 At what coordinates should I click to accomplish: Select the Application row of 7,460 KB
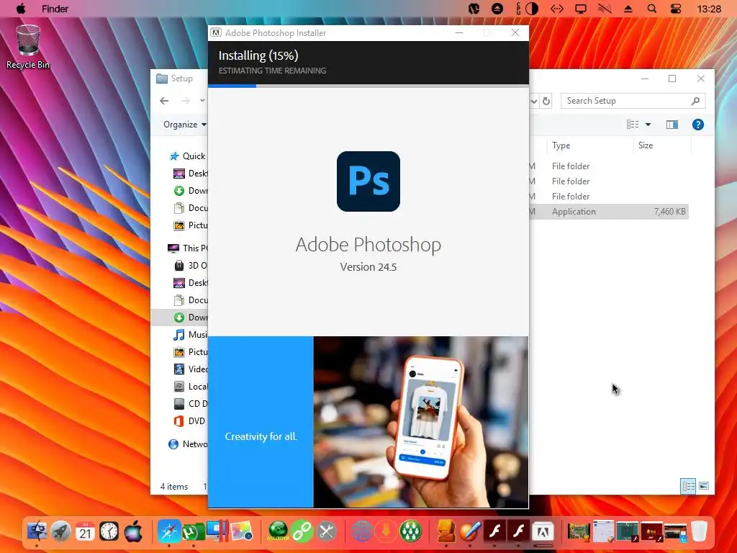(609, 212)
